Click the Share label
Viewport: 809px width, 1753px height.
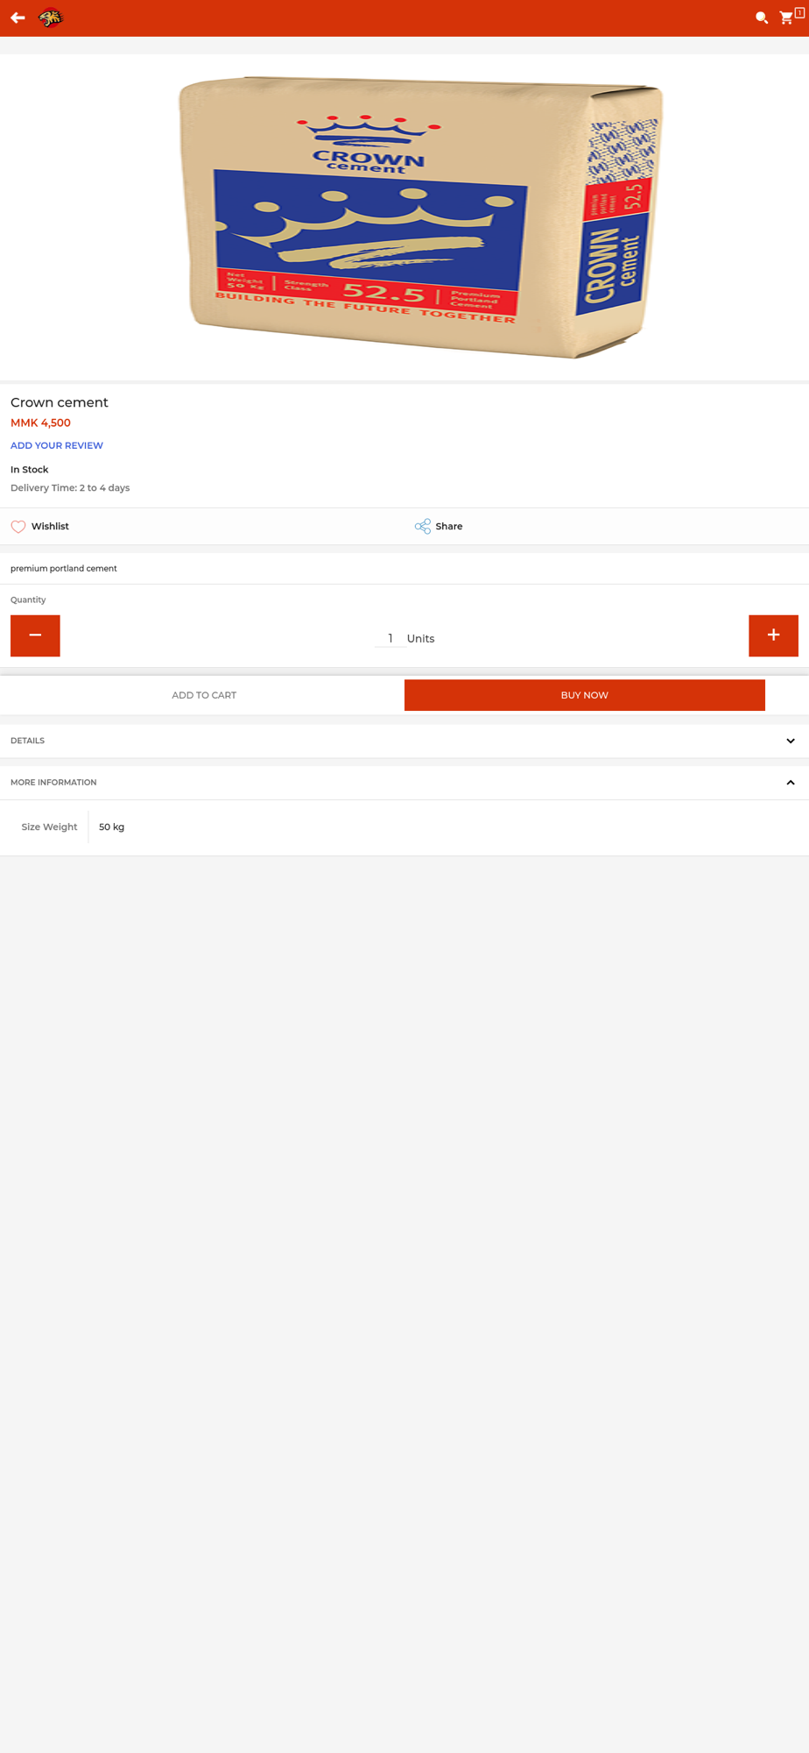[449, 526]
